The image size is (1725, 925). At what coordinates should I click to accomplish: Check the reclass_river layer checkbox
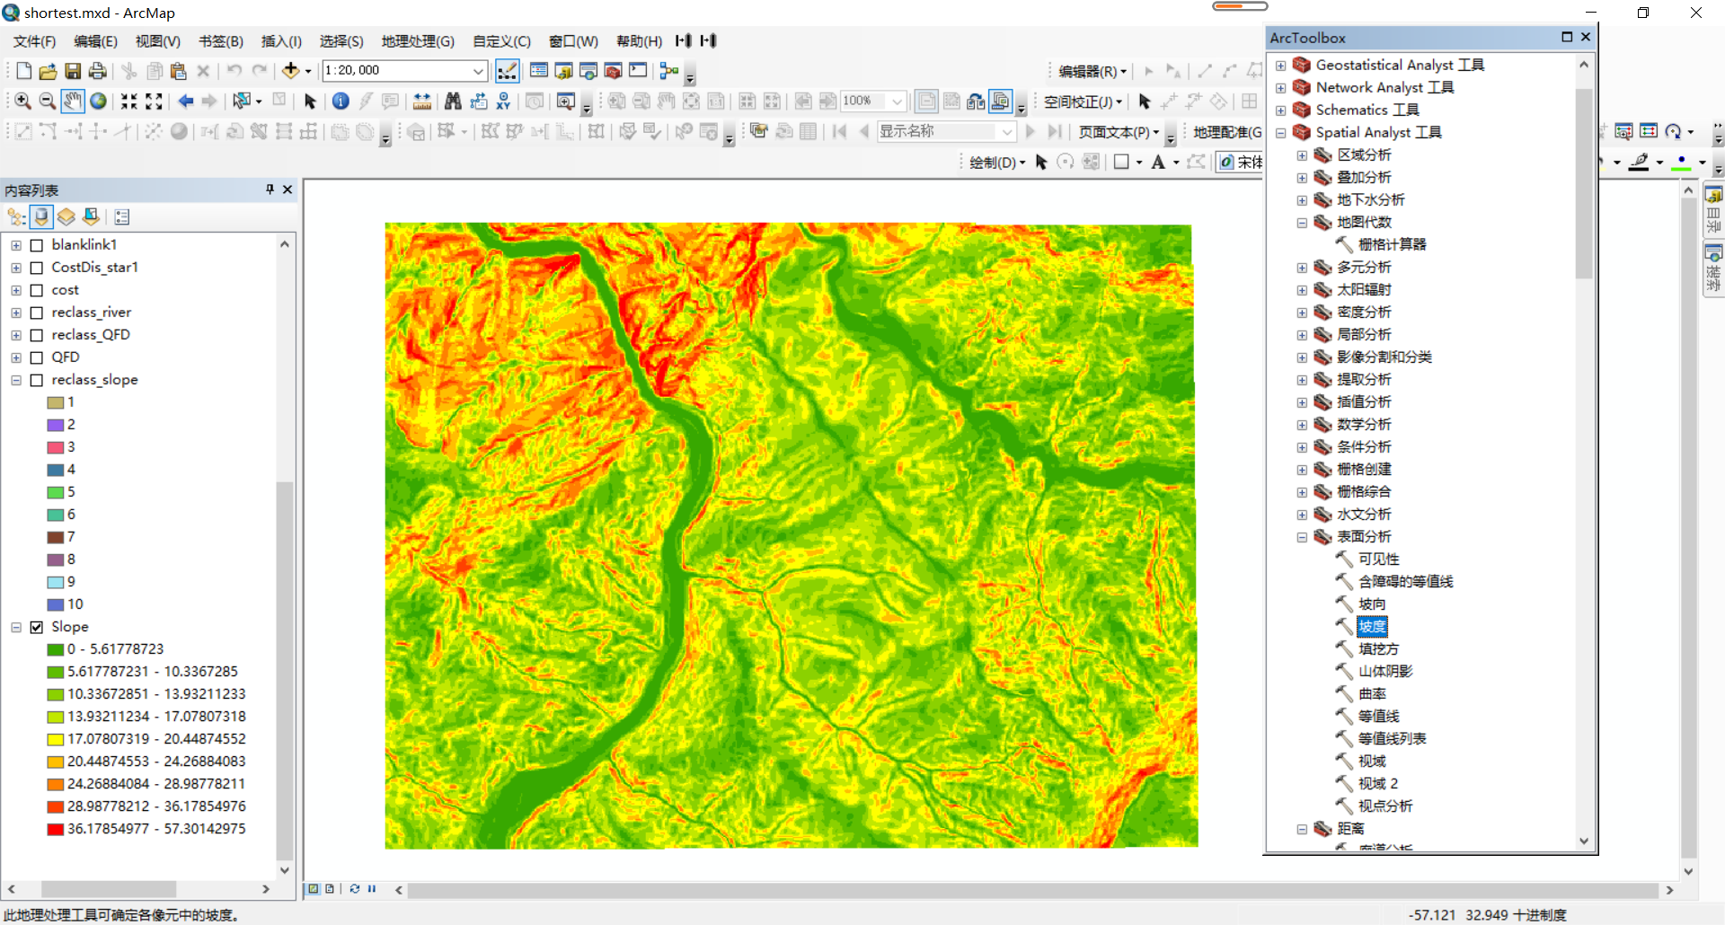(x=37, y=312)
